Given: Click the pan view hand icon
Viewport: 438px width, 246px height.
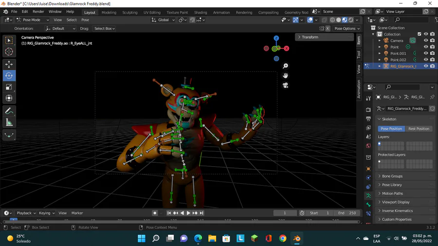Looking at the screenshot, I should [285, 75].
